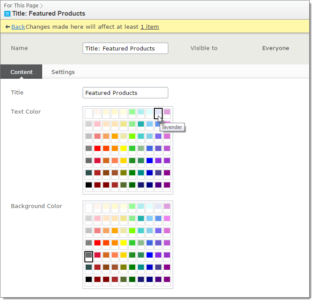Click the Back arrow icon

pyautogui.click(x=7, y=27)
